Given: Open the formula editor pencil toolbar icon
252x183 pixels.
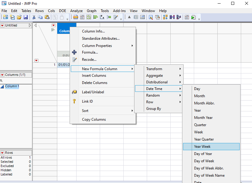Looking at the screenshot, I should click(x=117, y=17).
